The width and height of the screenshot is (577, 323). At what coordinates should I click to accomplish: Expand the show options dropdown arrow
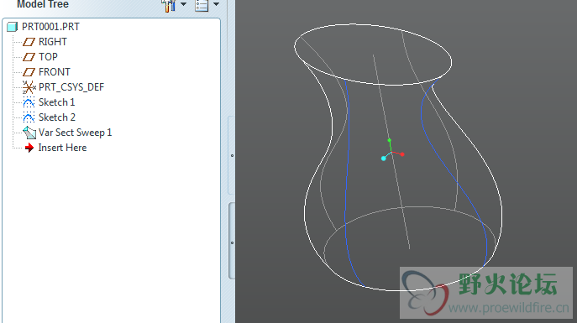pos(217,4)
